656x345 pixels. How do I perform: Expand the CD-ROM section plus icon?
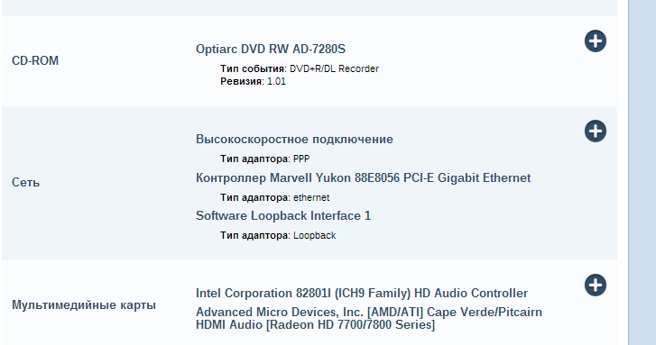coord(596,41)
